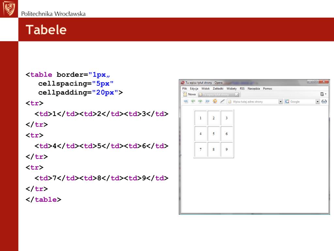Click the Rewind double-arrow button
Screen dimensions: 334x251
(186, 101)
